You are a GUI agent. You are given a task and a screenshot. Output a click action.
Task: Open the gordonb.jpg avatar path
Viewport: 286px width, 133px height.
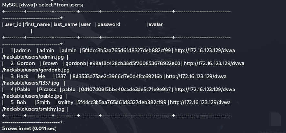tap(36, 70)
